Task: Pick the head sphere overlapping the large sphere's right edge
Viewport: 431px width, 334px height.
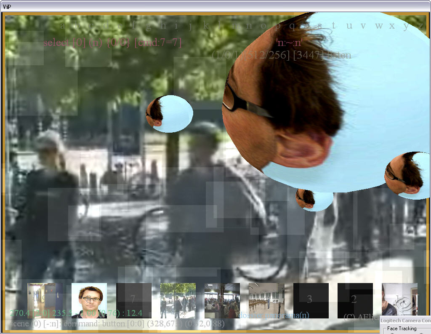Action: tap(407, 176)
